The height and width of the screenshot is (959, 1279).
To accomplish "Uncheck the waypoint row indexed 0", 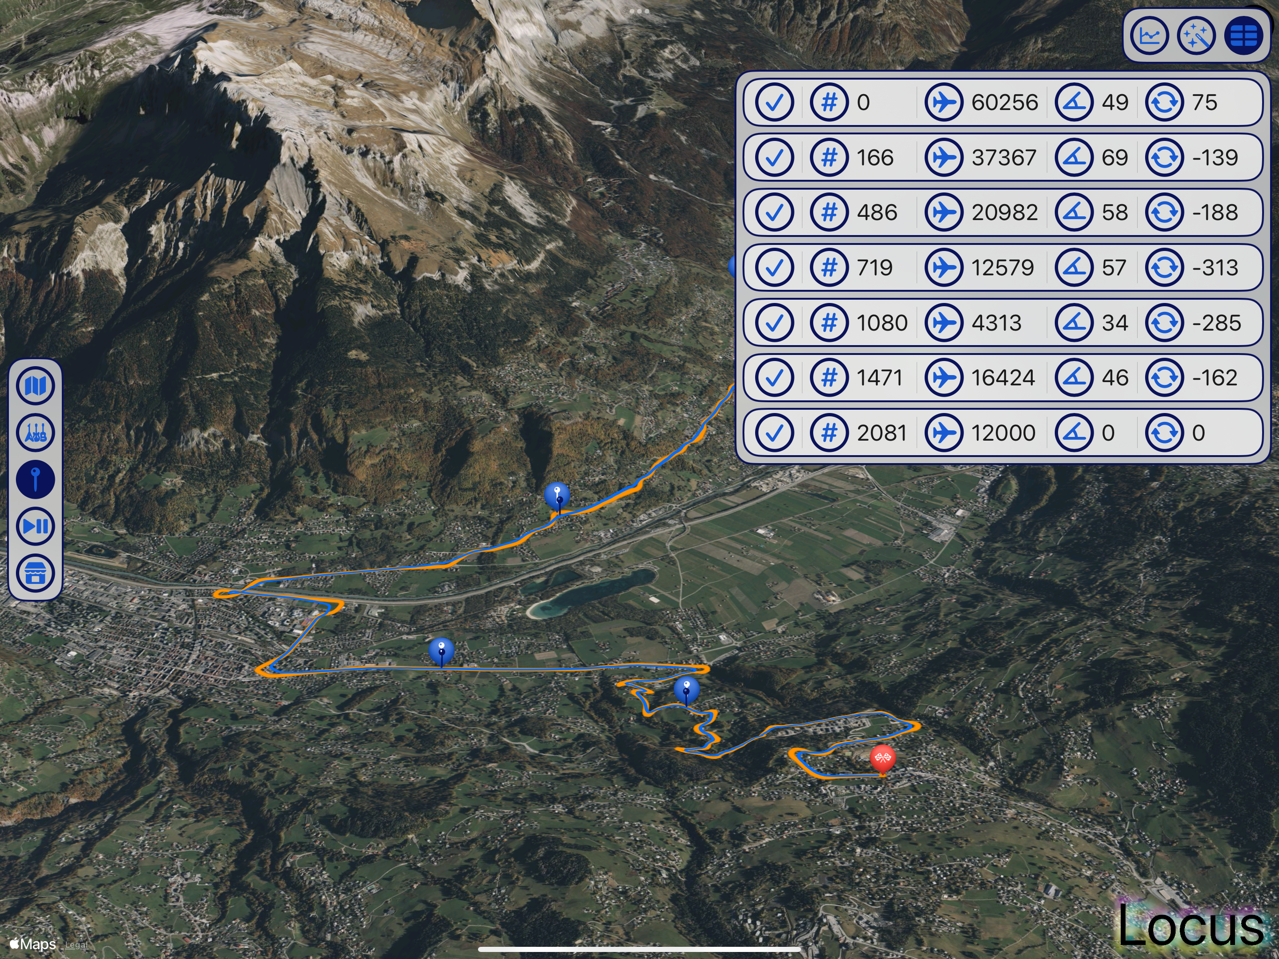I will (774, 103).
